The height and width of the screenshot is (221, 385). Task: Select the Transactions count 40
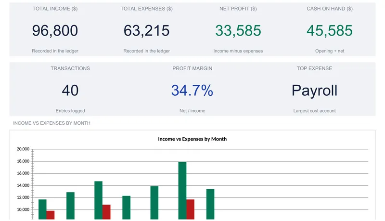coord(70,91)
